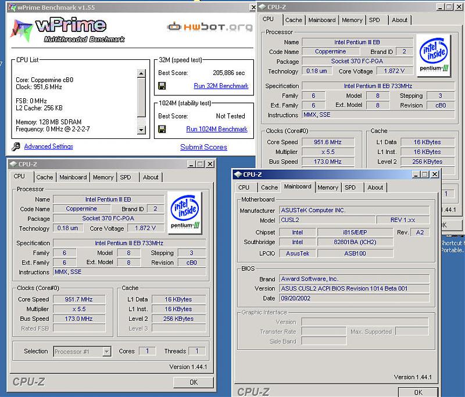Open the Memory tab in the bottom-left CPU-Z window
This screenshot has width=465, height=397.
pos(103,177)
